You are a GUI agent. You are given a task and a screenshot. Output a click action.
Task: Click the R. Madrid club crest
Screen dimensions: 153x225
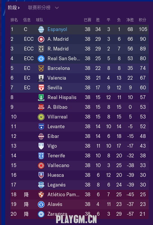[41, 49]
